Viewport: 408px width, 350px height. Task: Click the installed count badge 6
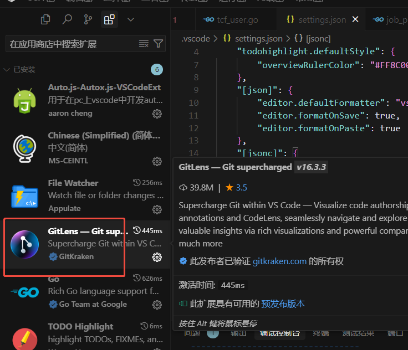tap(157, 69)
